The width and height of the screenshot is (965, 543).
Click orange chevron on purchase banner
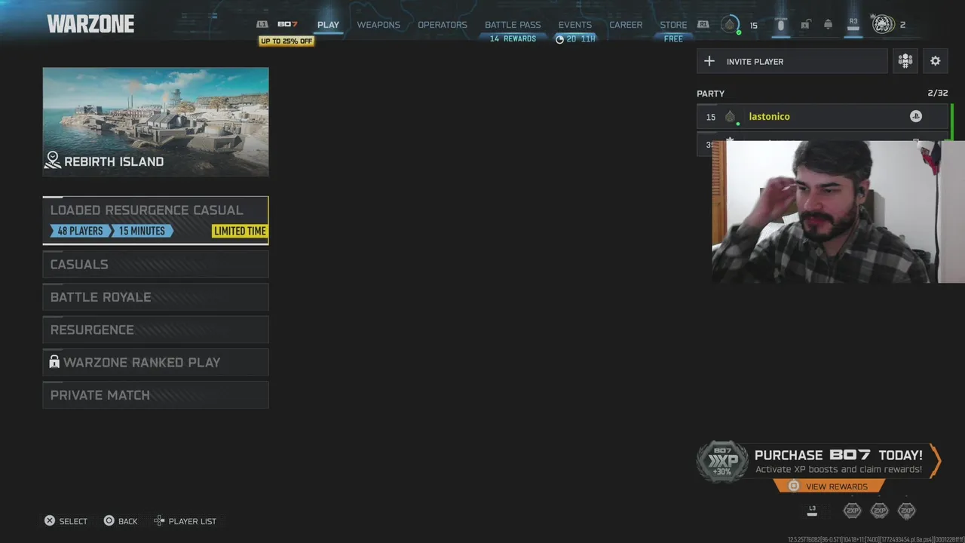(936, 461)
